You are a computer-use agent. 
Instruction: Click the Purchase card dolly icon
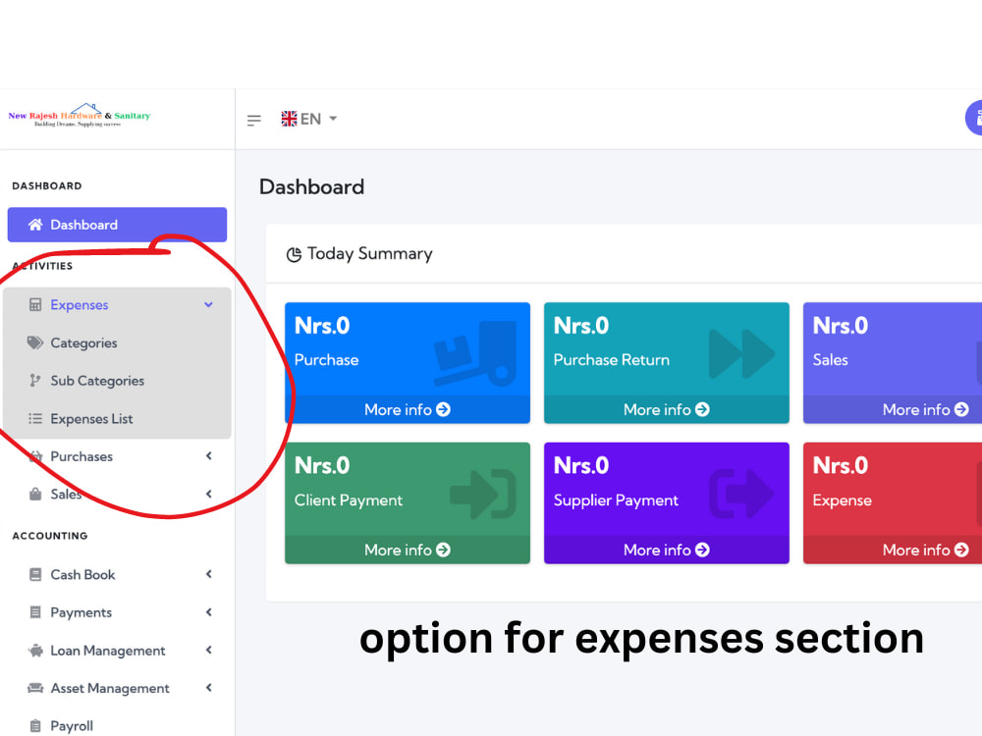point(475,353)
